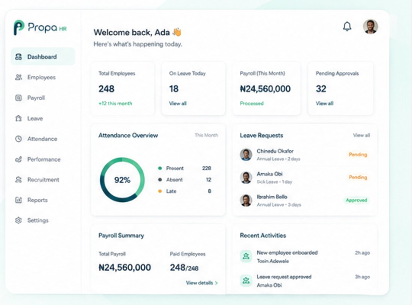Screen dimensions: 412x305
Task: Open notifications via the bell icon
Action: [x=347, y=27]
